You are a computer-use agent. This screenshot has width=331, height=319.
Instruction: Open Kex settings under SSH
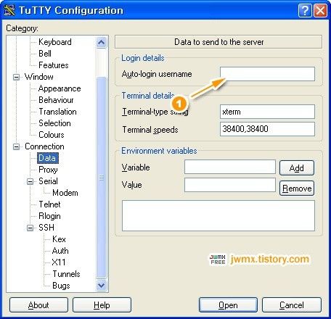coord(59,239)
